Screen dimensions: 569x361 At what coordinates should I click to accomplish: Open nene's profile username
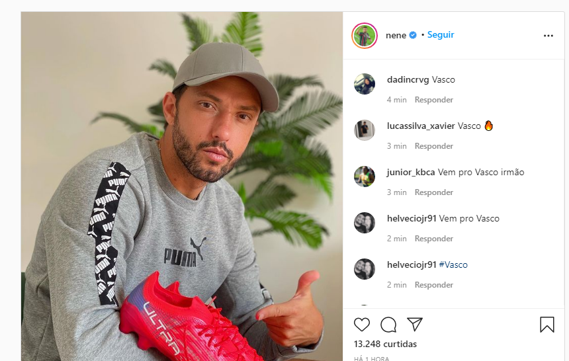(x=396, y=35)
